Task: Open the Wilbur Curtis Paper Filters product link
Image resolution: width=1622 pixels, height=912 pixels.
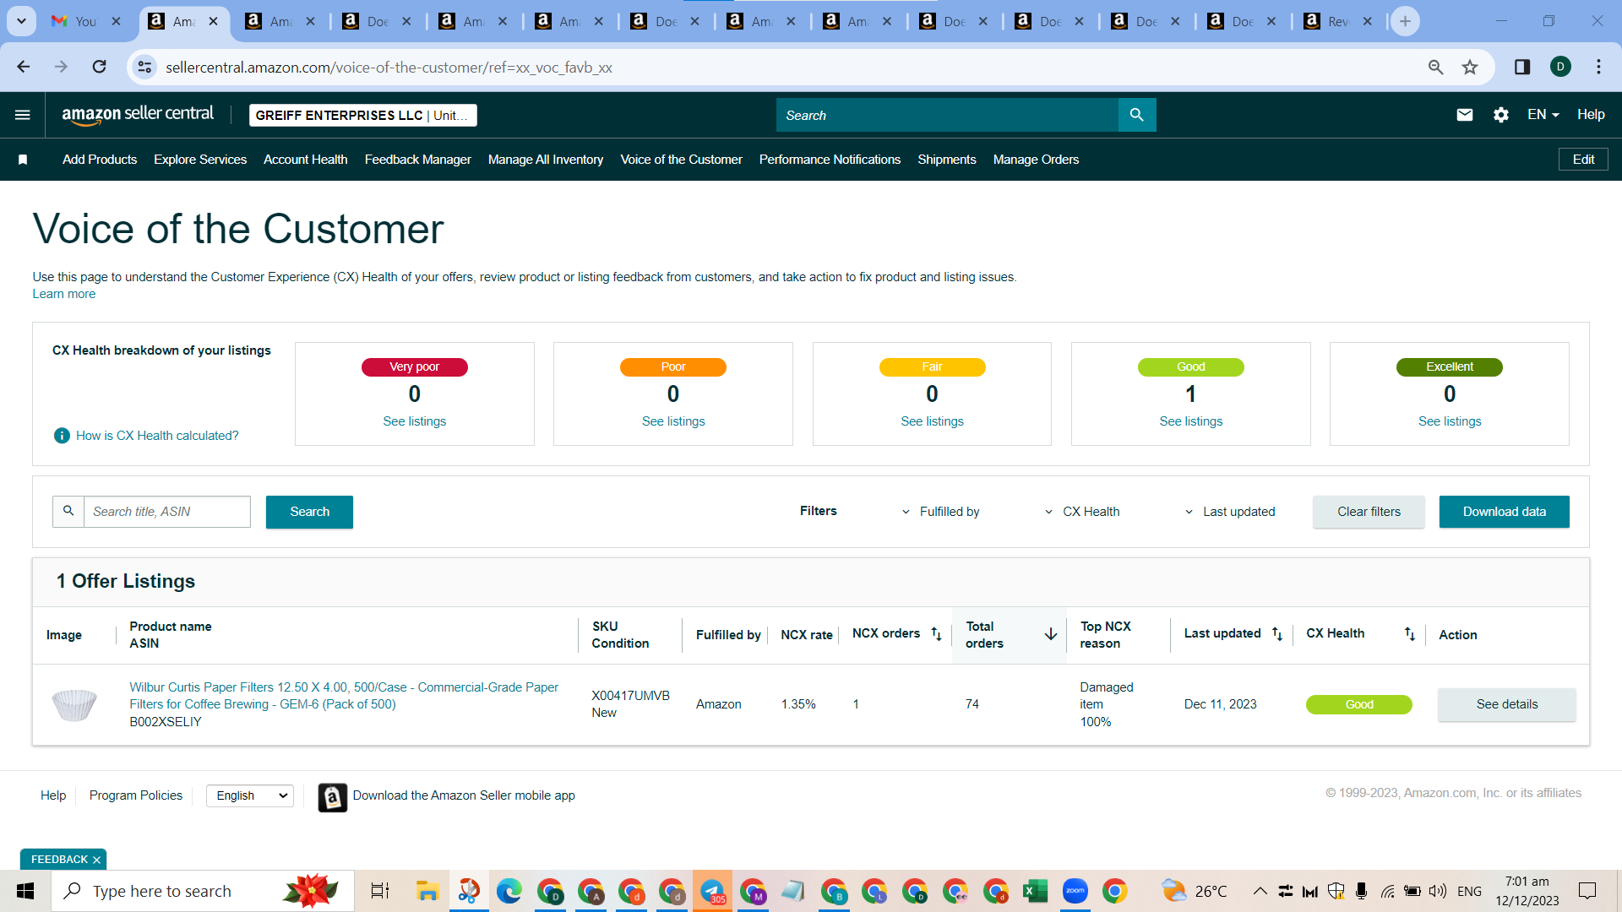Action: 344,696
